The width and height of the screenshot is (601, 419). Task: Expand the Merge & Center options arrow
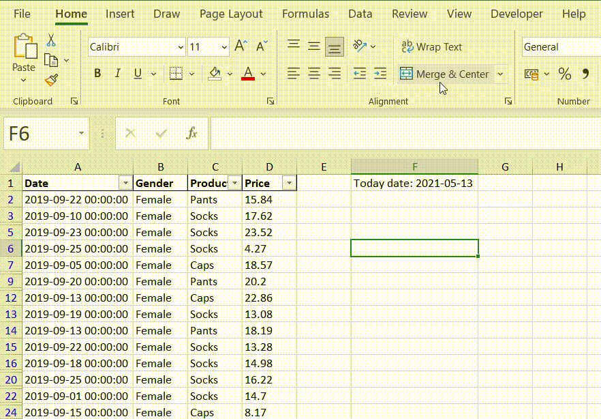tap(501, 74)
